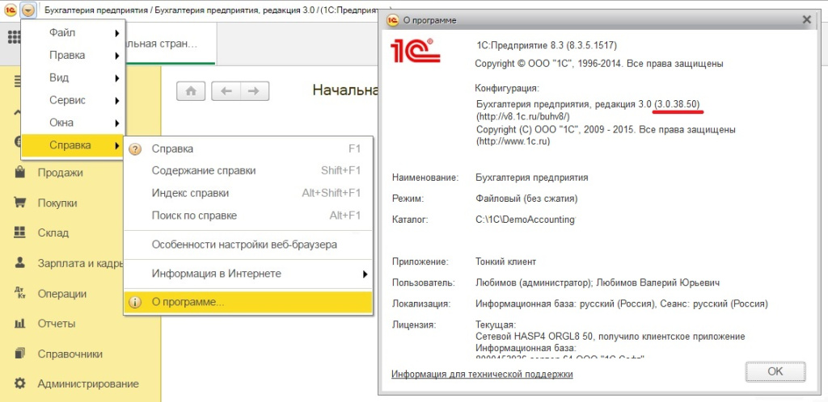The width and height of the screenshot is (828, 402).
Task: Go to home page with house button
Action: point(191,90)
